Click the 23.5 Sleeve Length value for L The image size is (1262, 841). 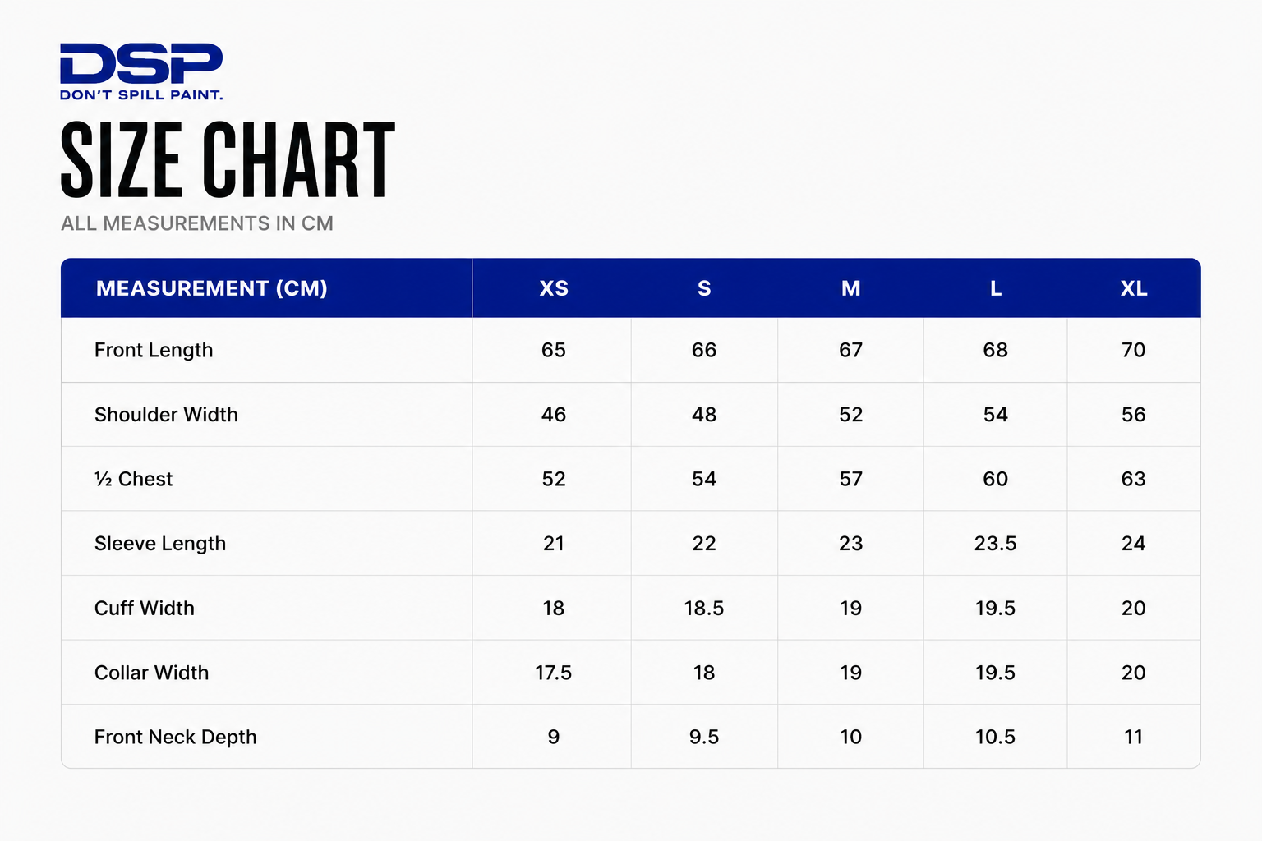click(x=996, y=544)
